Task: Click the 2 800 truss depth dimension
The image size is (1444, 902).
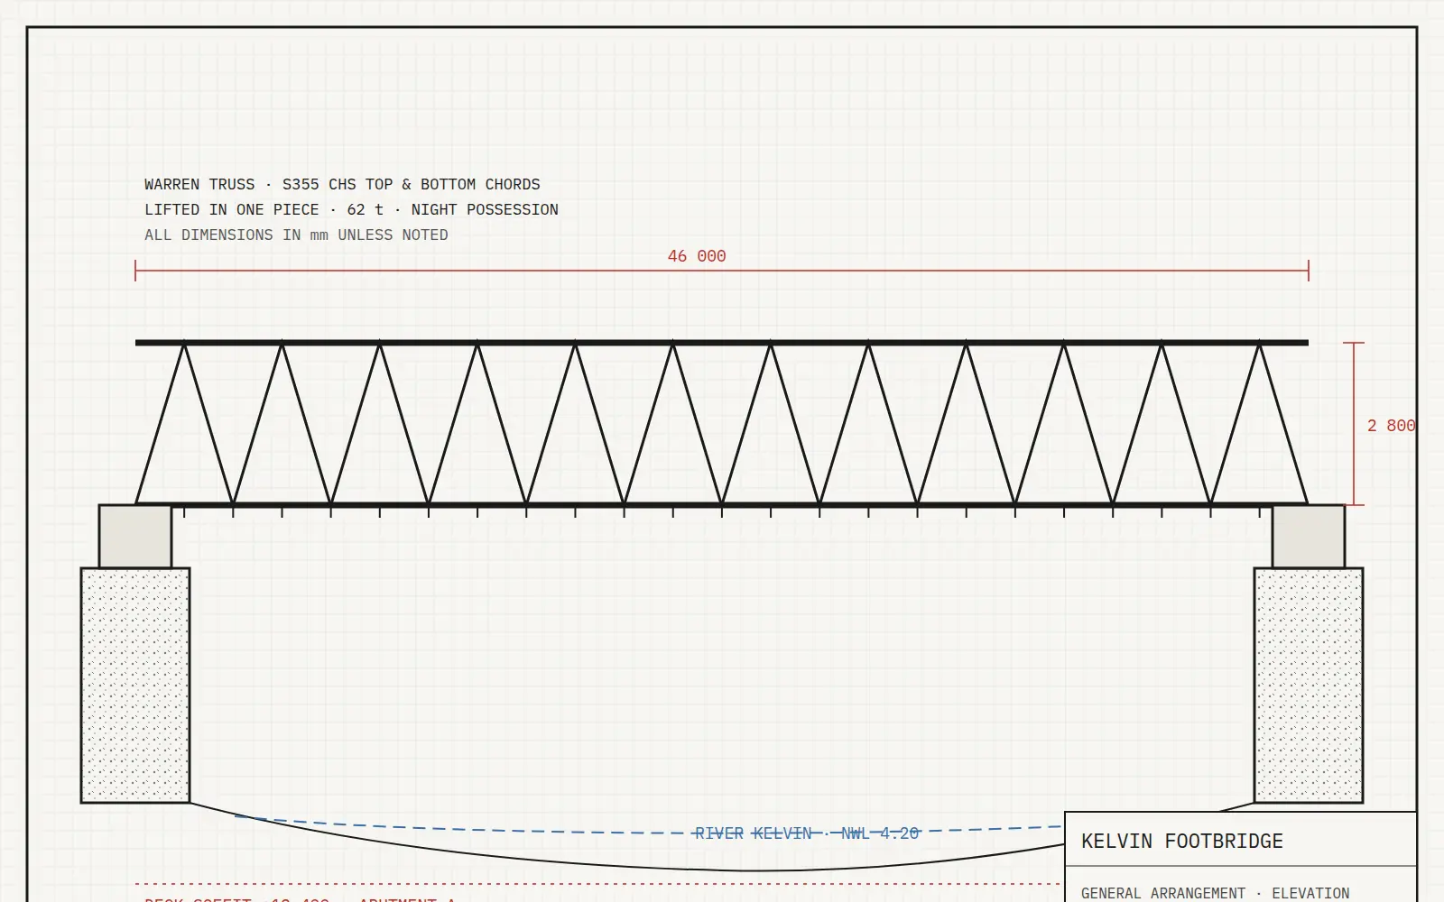Action: 1391,426
